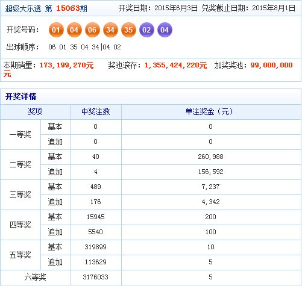This screenshot has height=286, width=302.
Task: Select the 奖项 column header
Action: (x=36, y=111)
